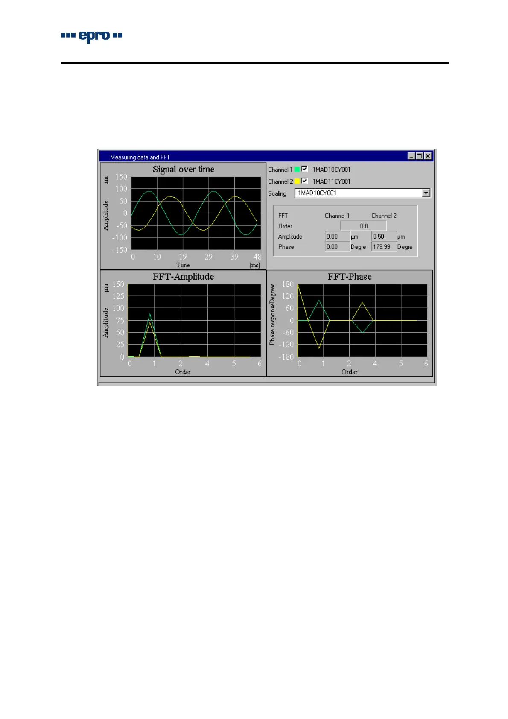Screen dimensions: 508x719
Task: Click the Channel 1 Phase field
Action: [x=337, y=247]
